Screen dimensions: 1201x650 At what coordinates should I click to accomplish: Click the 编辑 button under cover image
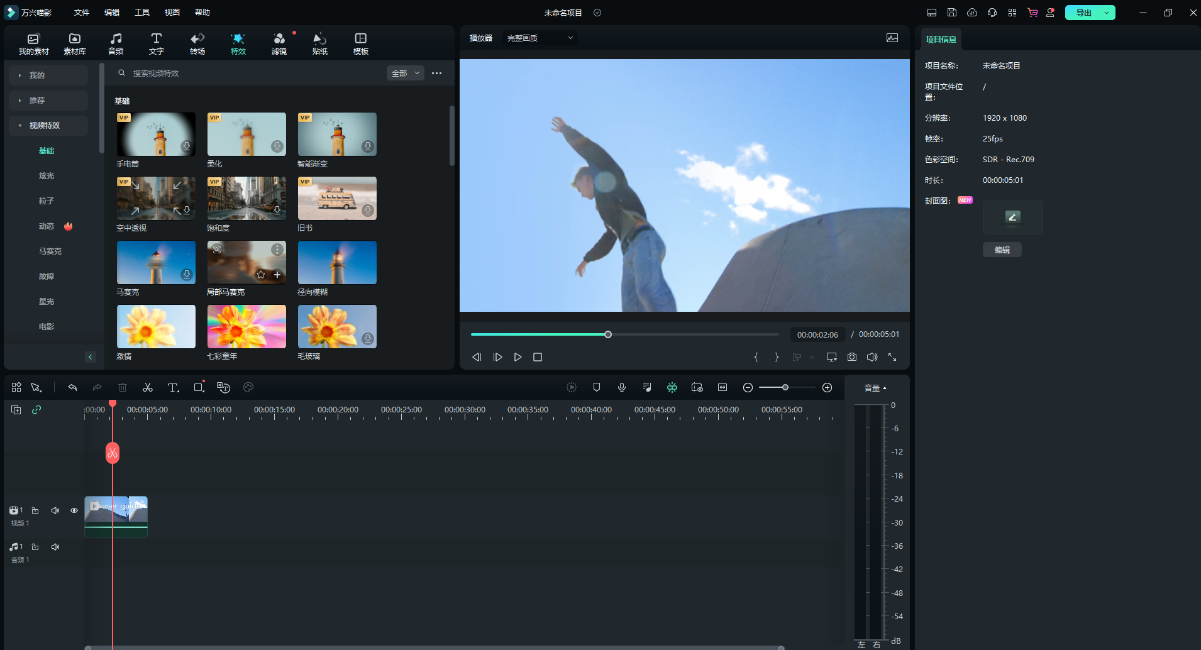[x=1002, y=250]
